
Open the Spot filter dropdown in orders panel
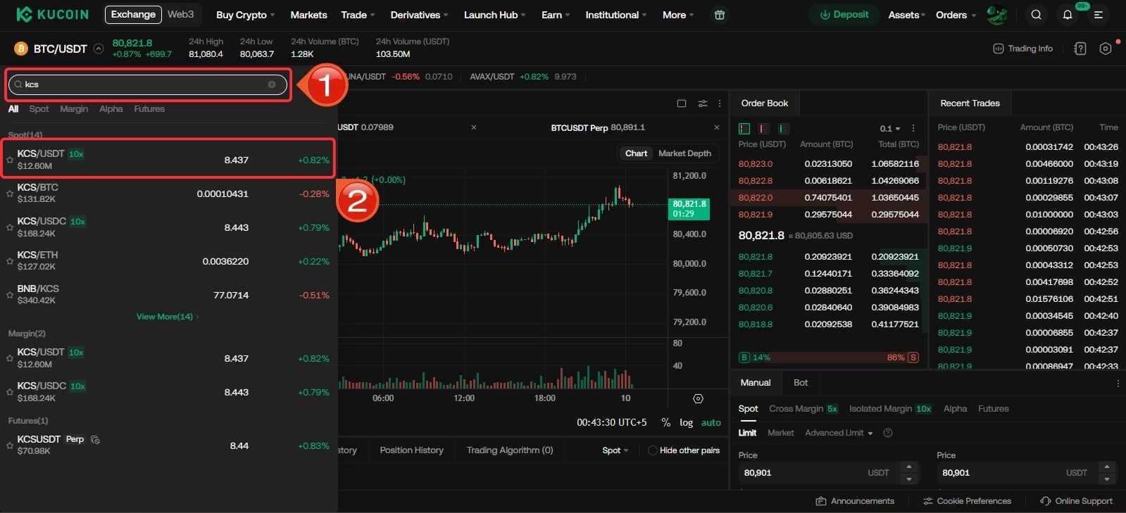click(615, 450)
